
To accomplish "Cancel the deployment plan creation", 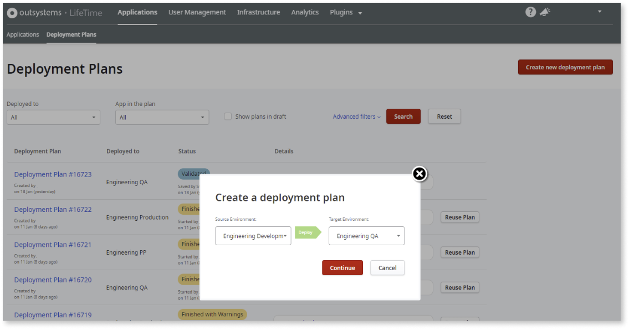I will 387,267.
